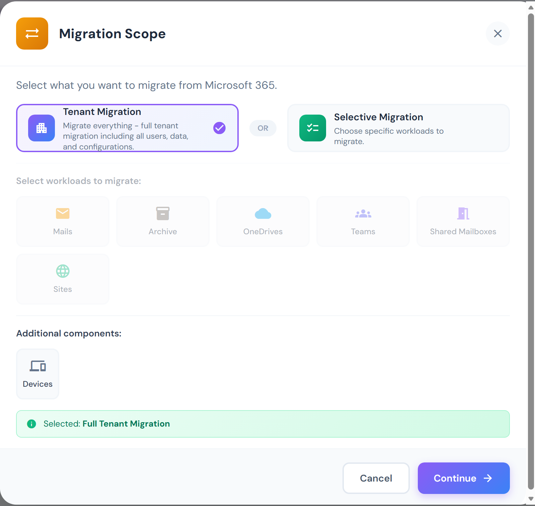Toggle the Mails workload label
Image resolution: width=535 pixels, height=506 pixels.
point(63,232)
